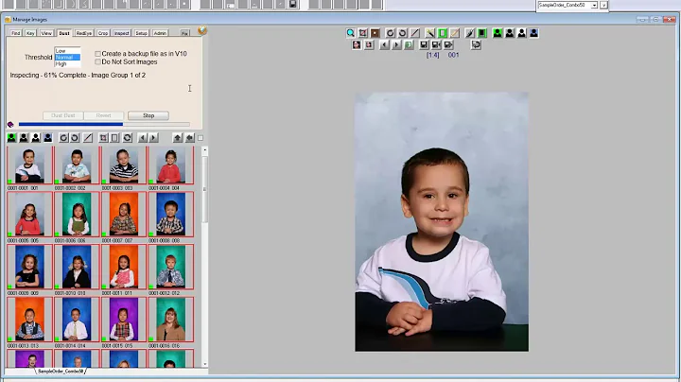681x382 pixels.
Task: Open the RedEye tab
Action: coord(84,33)
